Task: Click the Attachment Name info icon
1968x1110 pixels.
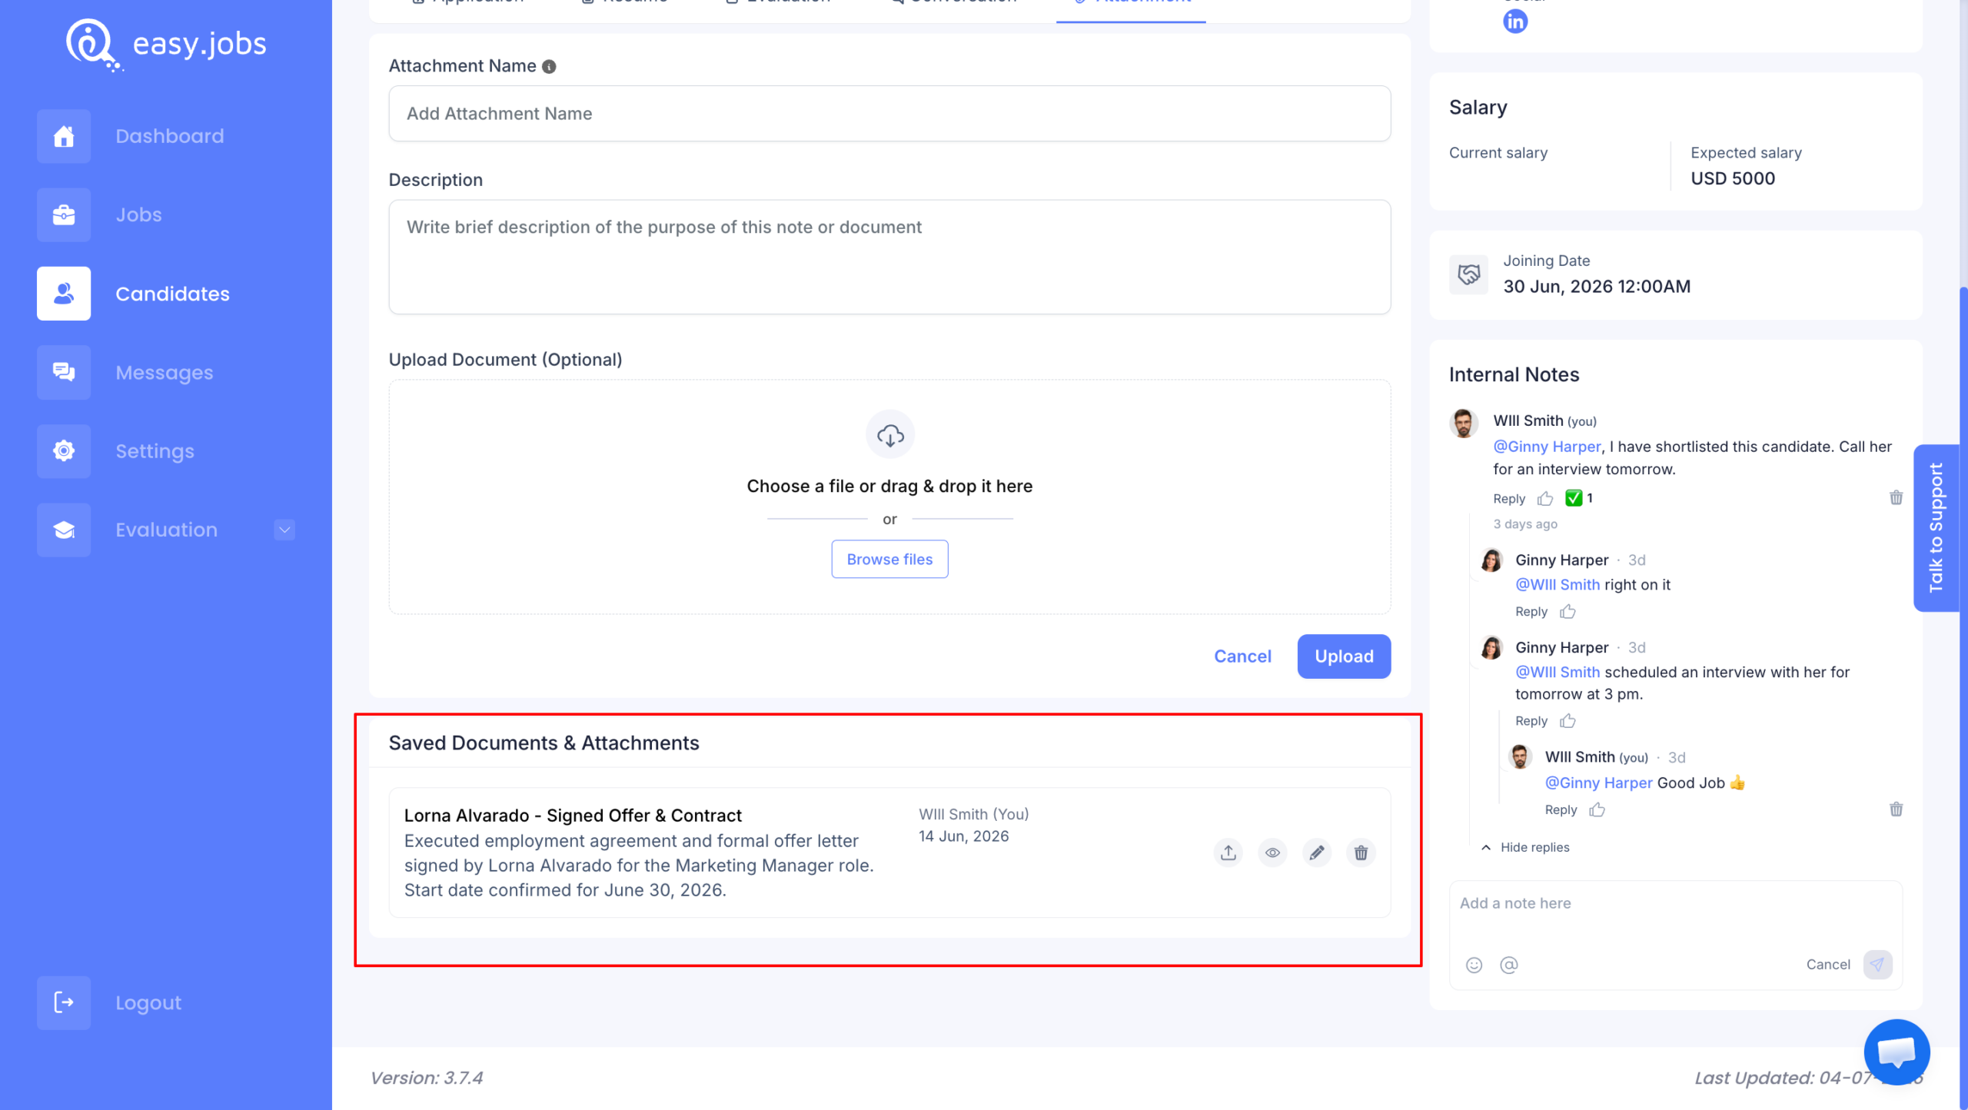Action: [x=549, y=67]
